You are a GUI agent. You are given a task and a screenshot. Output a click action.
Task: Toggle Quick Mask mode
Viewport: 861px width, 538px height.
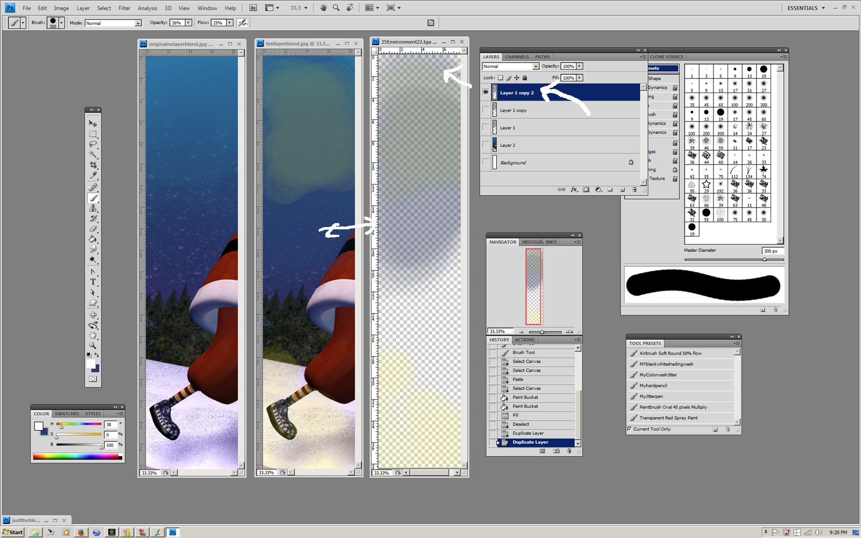coord(93,379)
